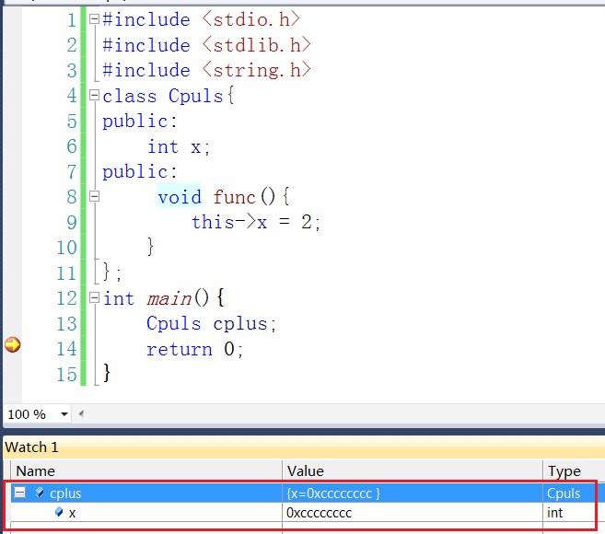Click 'return 0;' on line 14

195,349
